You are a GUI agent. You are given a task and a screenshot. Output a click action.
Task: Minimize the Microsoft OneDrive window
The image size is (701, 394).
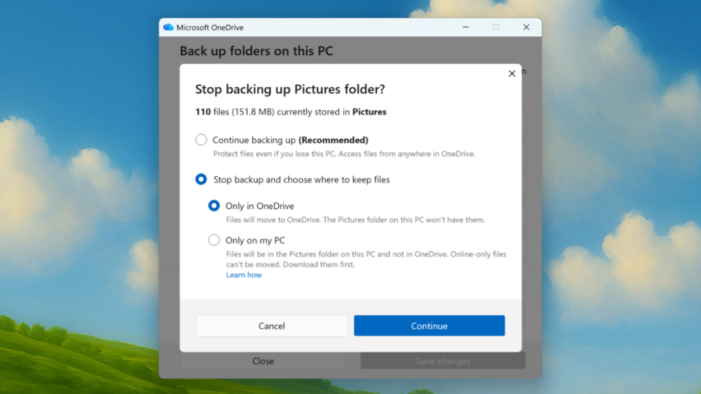(466, 28)
